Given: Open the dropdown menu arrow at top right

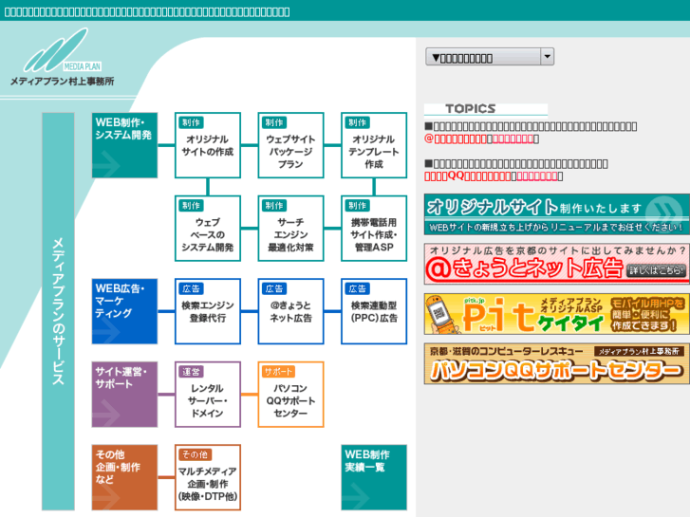Looking at the screenshot, I should pyautogui.click(x=547, y=57).
